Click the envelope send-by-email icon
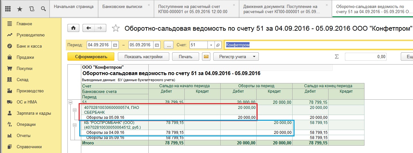 [206, 57]
